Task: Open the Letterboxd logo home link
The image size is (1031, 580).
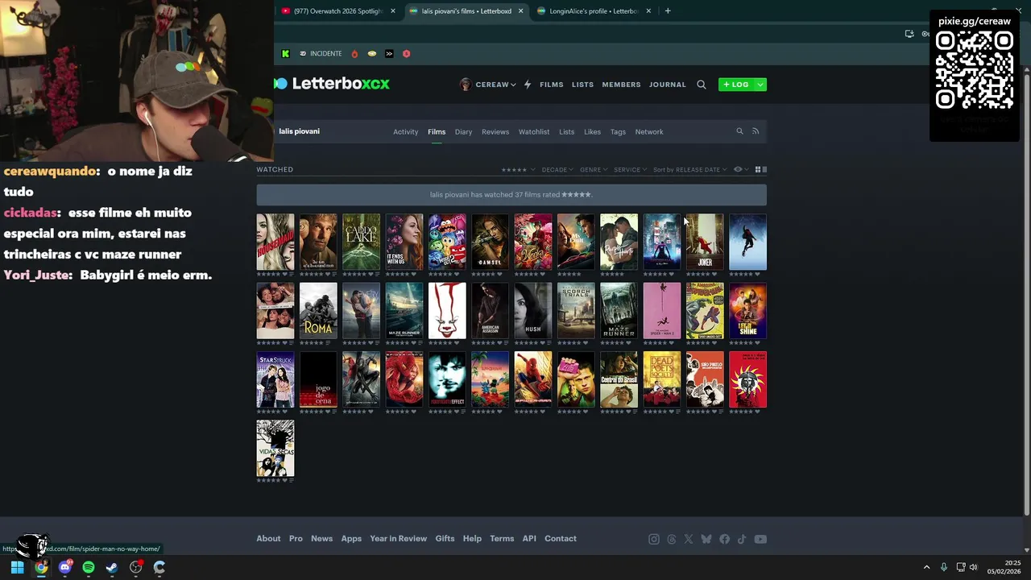Action: (332, 83)
